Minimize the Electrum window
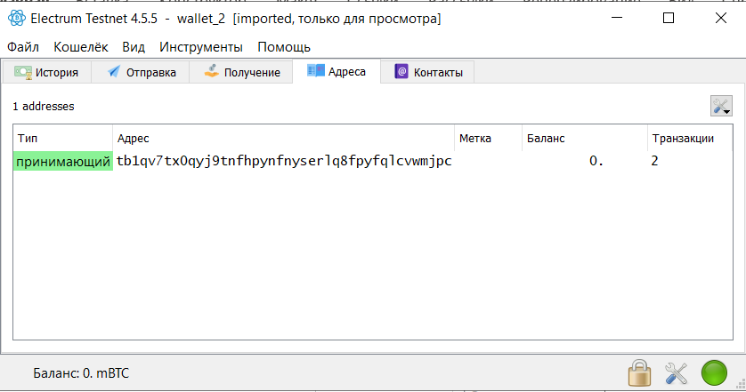The image size is (746, 392). point(617,18)
